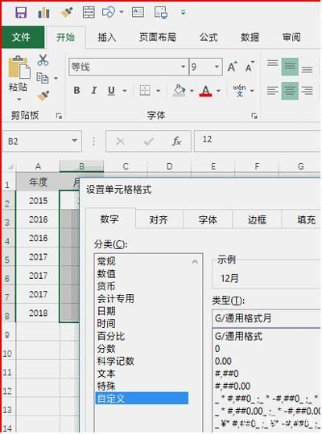Open the font size dropdown

(217, 67)
